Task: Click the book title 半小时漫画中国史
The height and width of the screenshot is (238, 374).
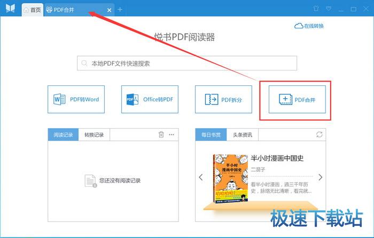Action: [x=277, y=158]
